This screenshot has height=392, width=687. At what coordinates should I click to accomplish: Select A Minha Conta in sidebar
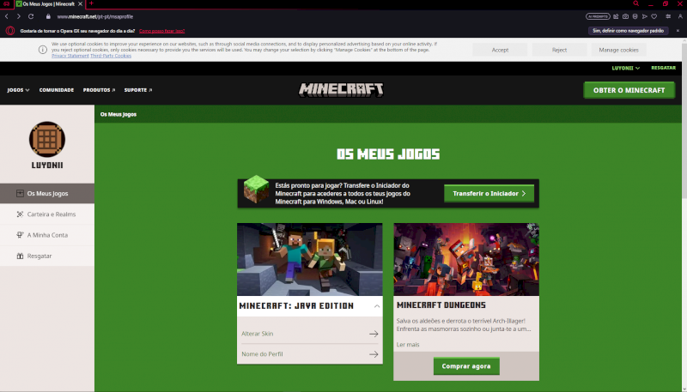[x=47, y=235]
